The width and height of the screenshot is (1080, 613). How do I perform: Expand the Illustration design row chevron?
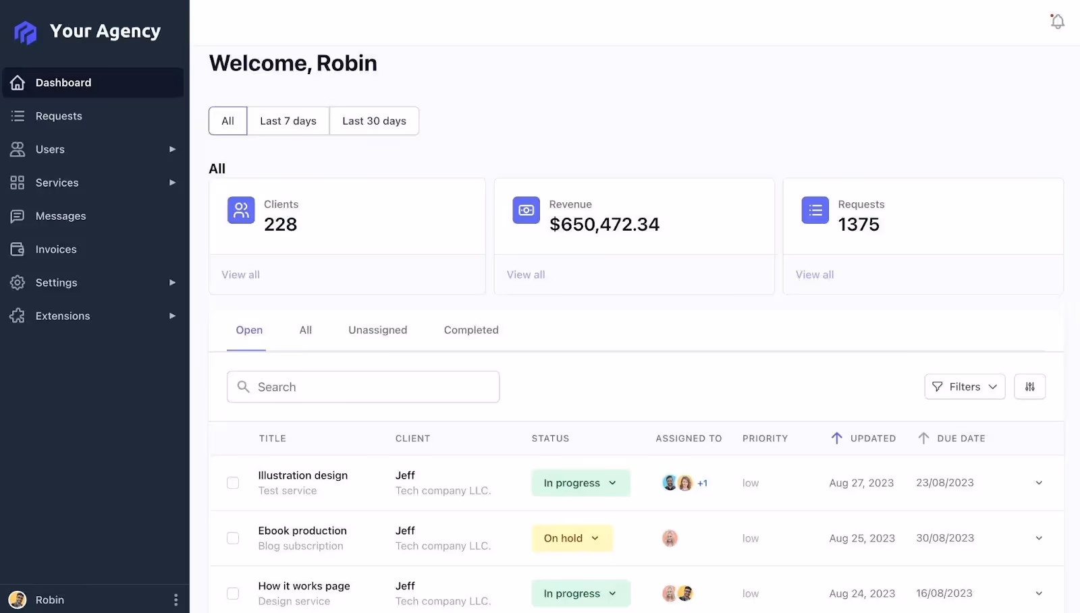tap(1039, 483)
